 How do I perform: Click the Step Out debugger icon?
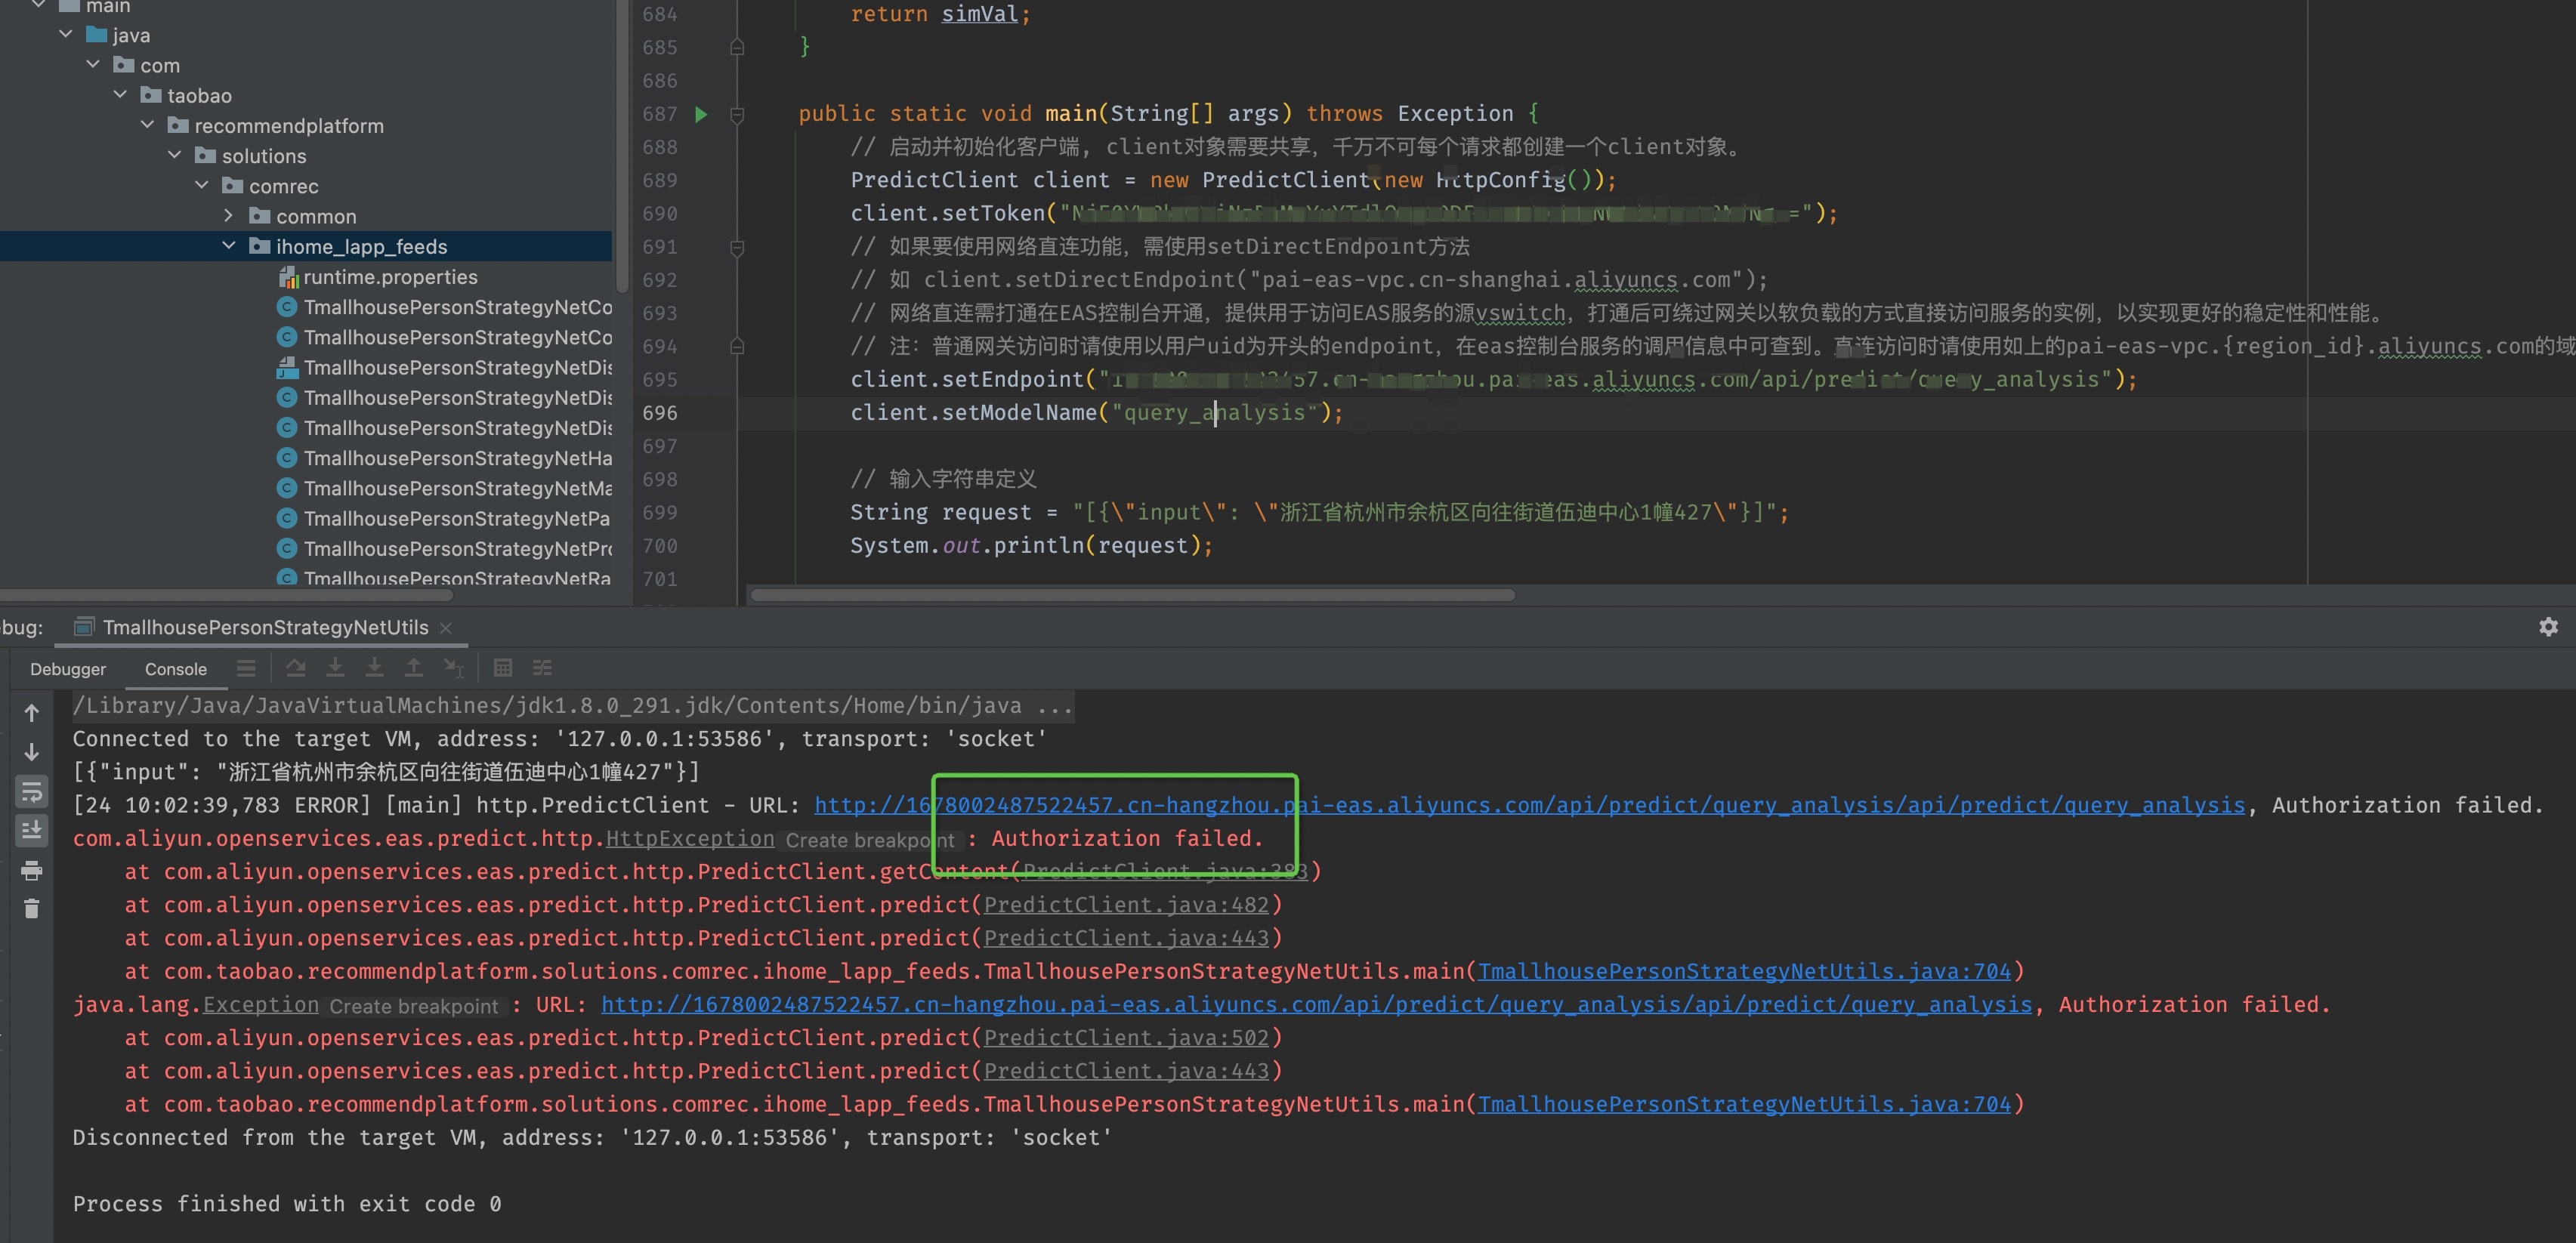point(413,668)
